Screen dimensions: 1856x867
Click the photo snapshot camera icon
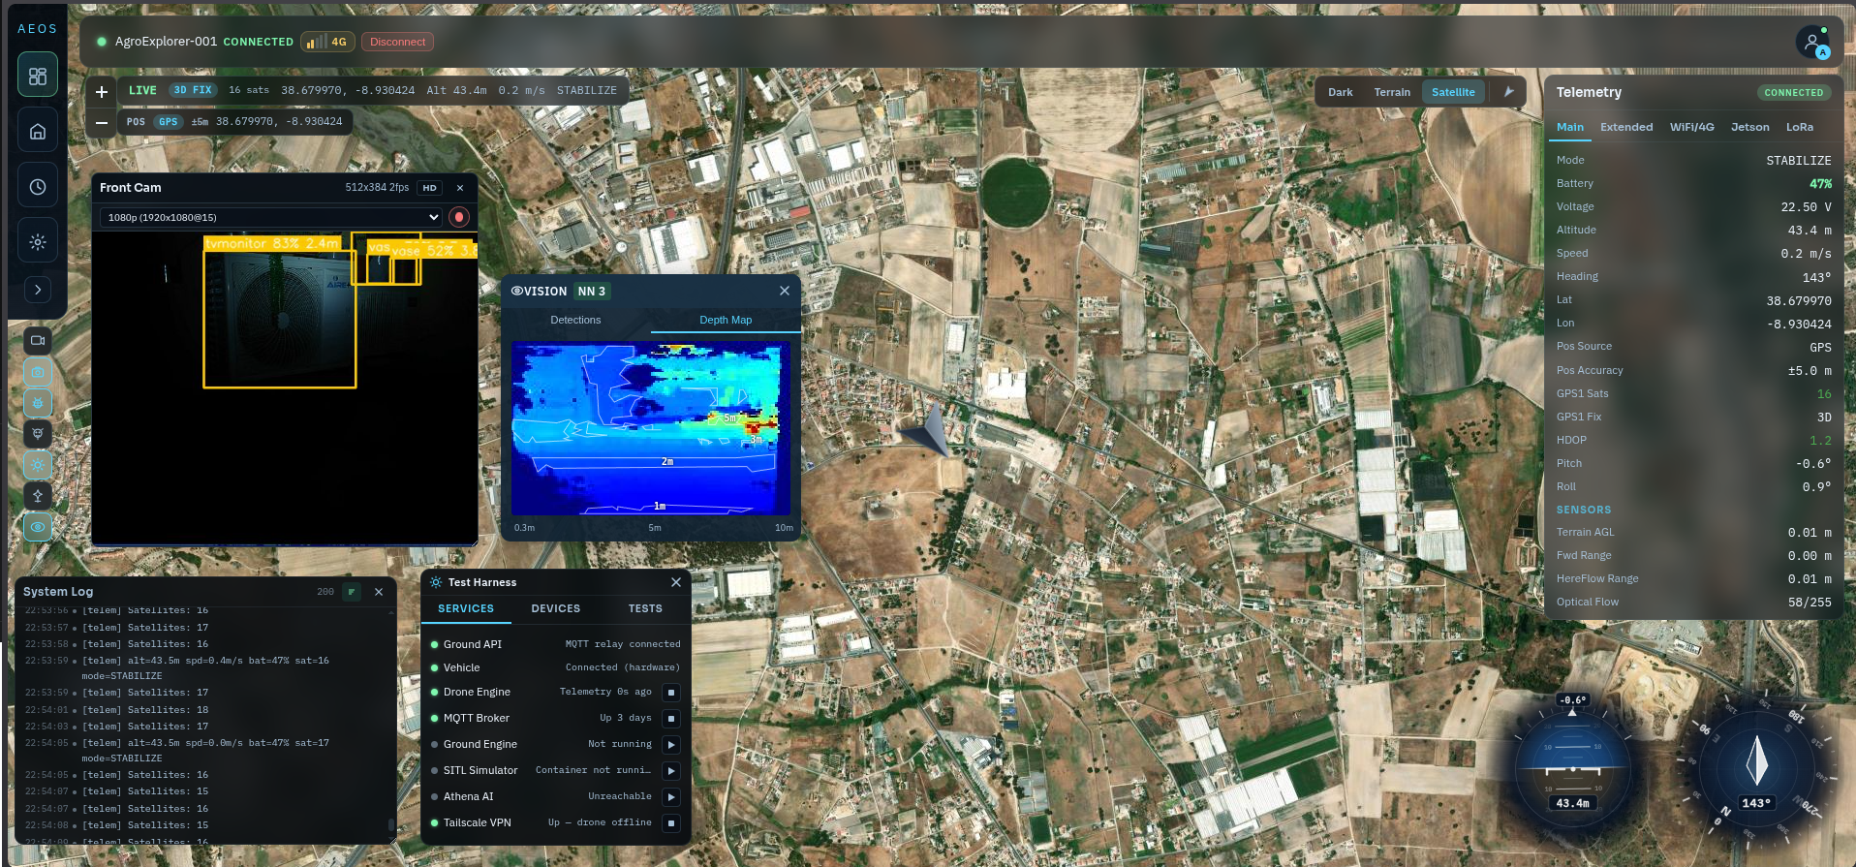(x=38, y=372)
